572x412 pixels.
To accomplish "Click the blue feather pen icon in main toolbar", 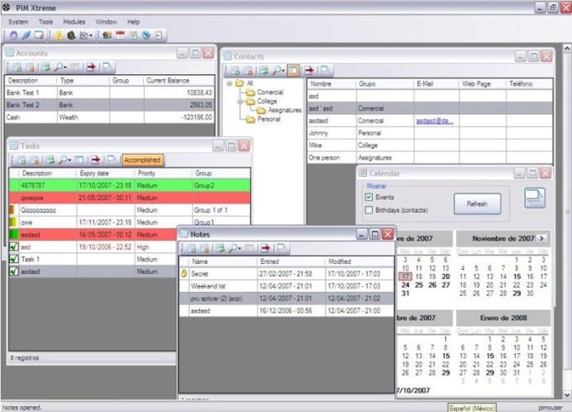I will click(x=26, y=35).
